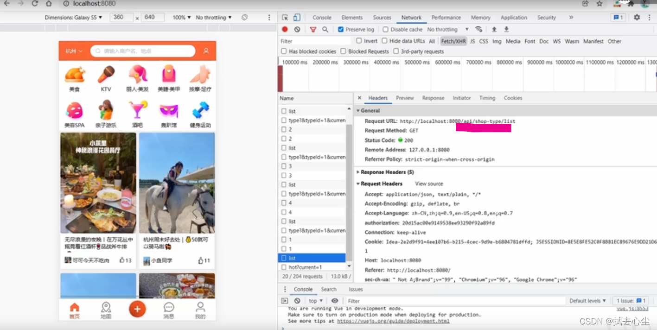Open Dimensions Galaxy S5 device dropdown
657x330 pixels.
pyautogui.click(x=73, y=18)
